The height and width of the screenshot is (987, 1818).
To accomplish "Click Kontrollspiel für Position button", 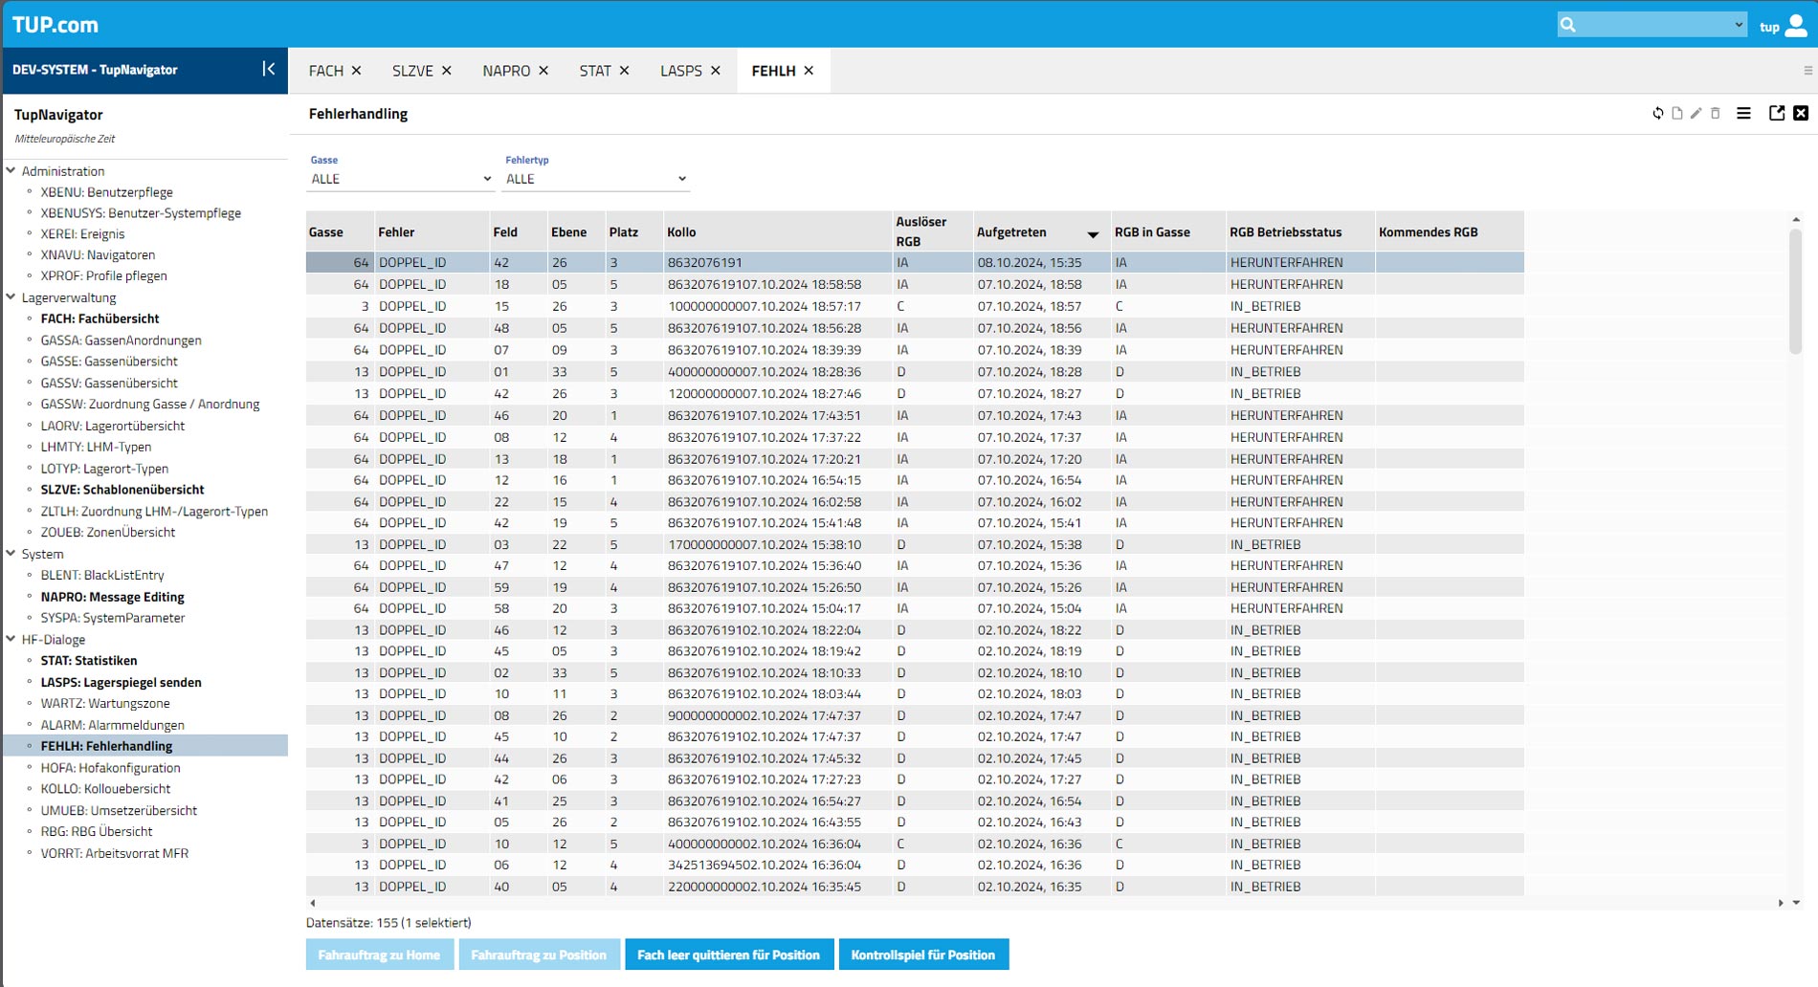I will (922, 954).
